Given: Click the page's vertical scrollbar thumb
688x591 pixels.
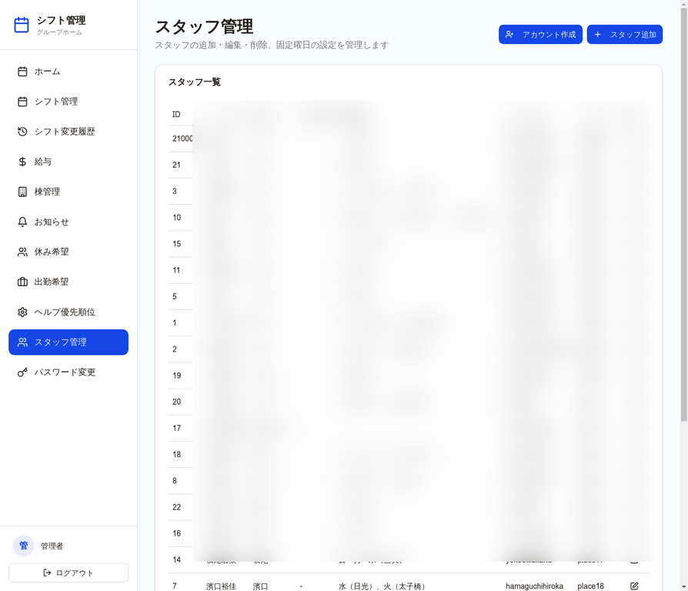Looking at the screenshot, I should [x=683, y=215].
